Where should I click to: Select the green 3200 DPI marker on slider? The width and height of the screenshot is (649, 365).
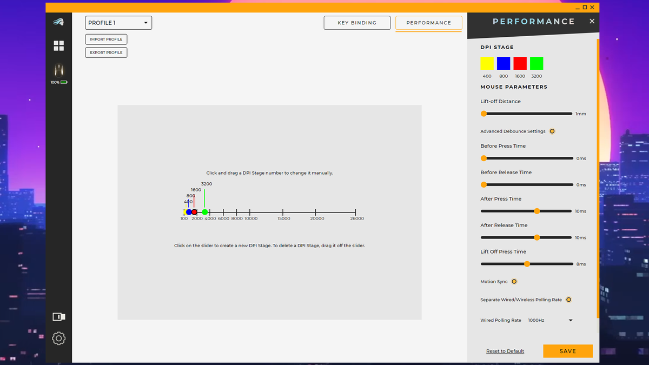(204, 212)
